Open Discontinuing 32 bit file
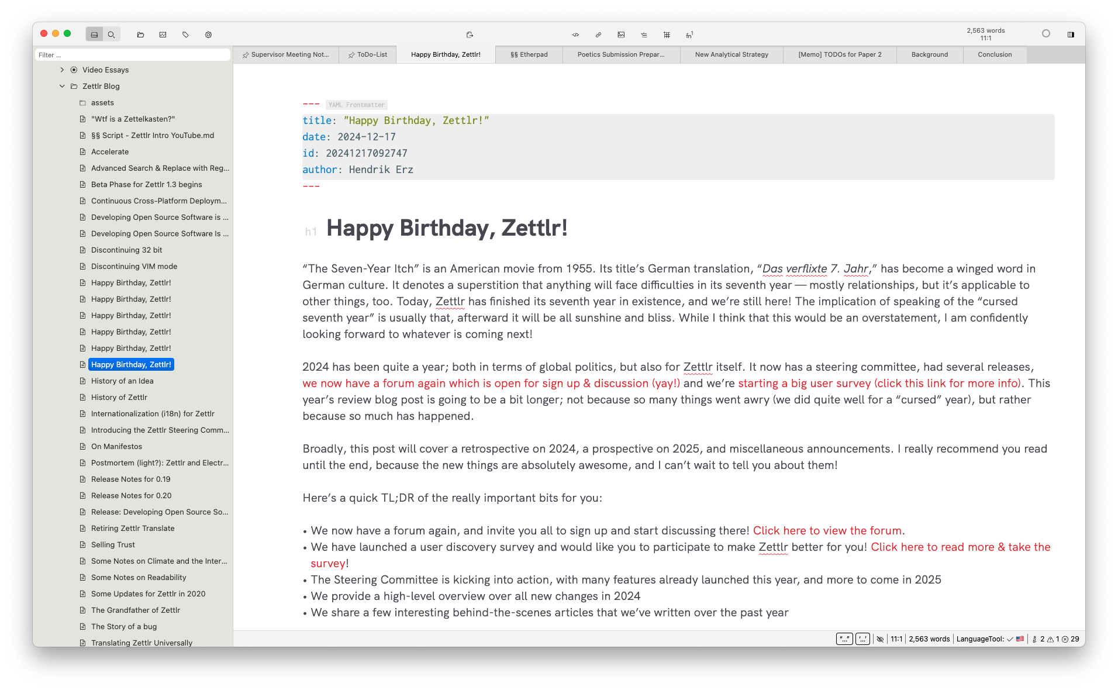The image size is (1118, 690). (x=126, y=250)
